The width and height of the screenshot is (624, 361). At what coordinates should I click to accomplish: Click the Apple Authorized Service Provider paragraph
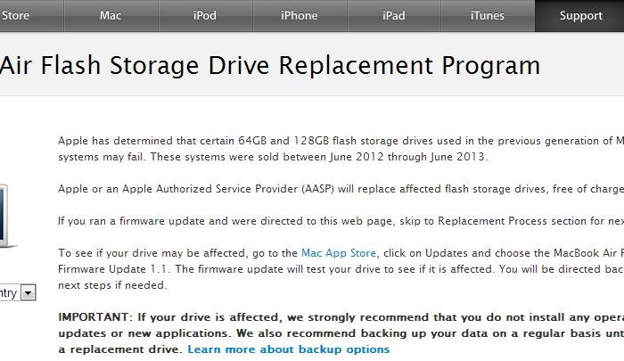click(x=339, y=189)
